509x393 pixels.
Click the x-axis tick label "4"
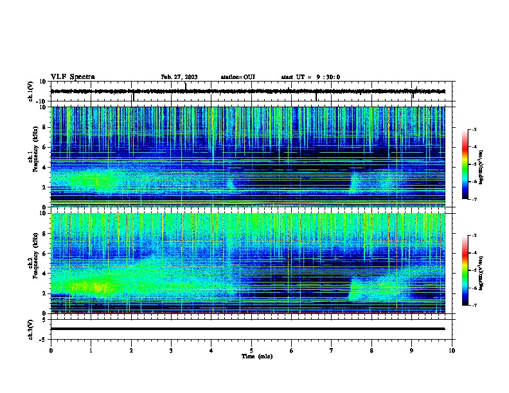(x=211, y=351)
